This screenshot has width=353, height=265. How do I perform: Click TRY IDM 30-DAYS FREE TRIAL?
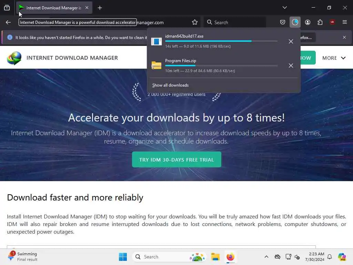tap(176, 159)
